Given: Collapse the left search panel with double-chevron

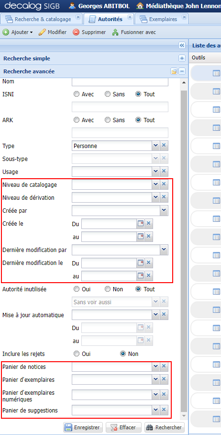Looking at the screenshot, I should (x=182, y=46).
